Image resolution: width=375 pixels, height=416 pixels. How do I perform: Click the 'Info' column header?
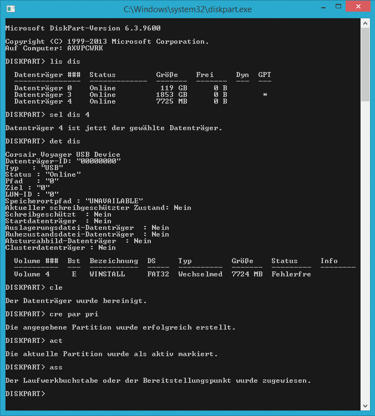[x=329, y=261]
